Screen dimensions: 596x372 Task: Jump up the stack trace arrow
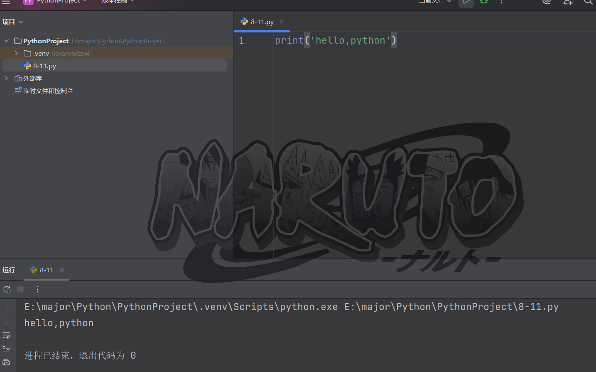(x=6, y=308)
